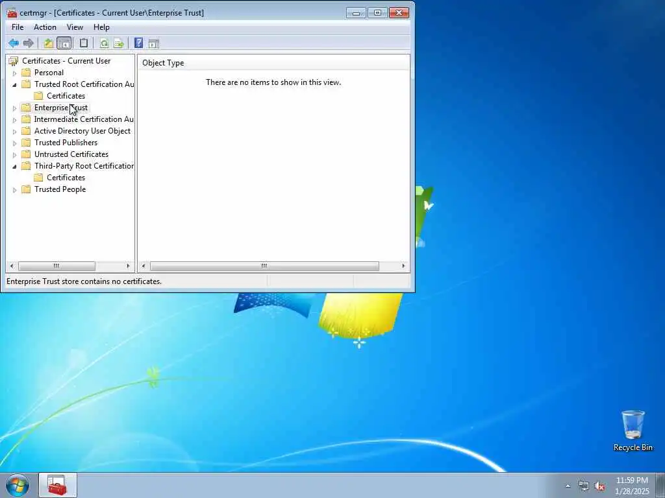Click the Trusted People folder icon
This screenshot has height=498, width=665.
pyautogui.click(x=26, y=189)
